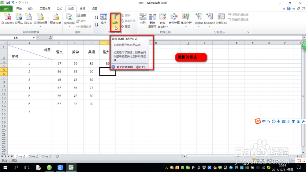Viewport: 306px width, 172px height.
Task: Select the Sheet2 worksheet tab
Action: (x=34, y=156)
